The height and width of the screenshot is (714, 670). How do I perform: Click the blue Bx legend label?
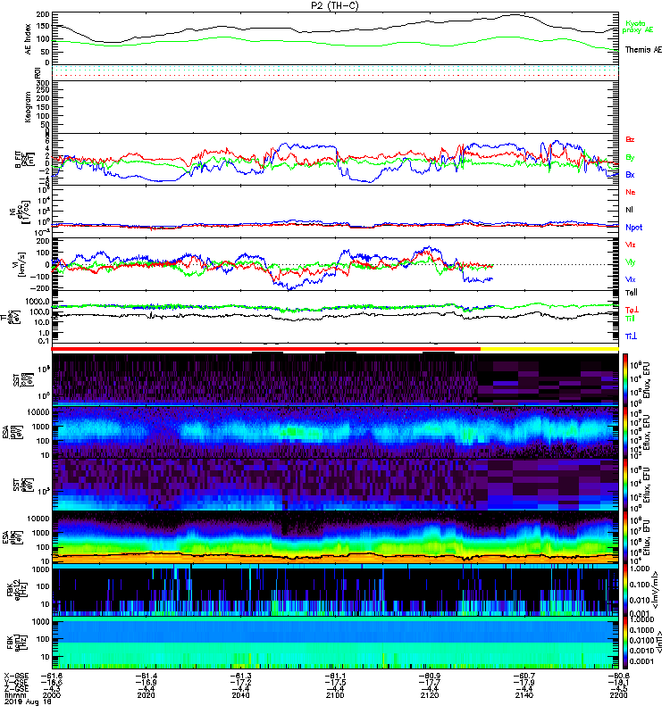click(630, 174)
